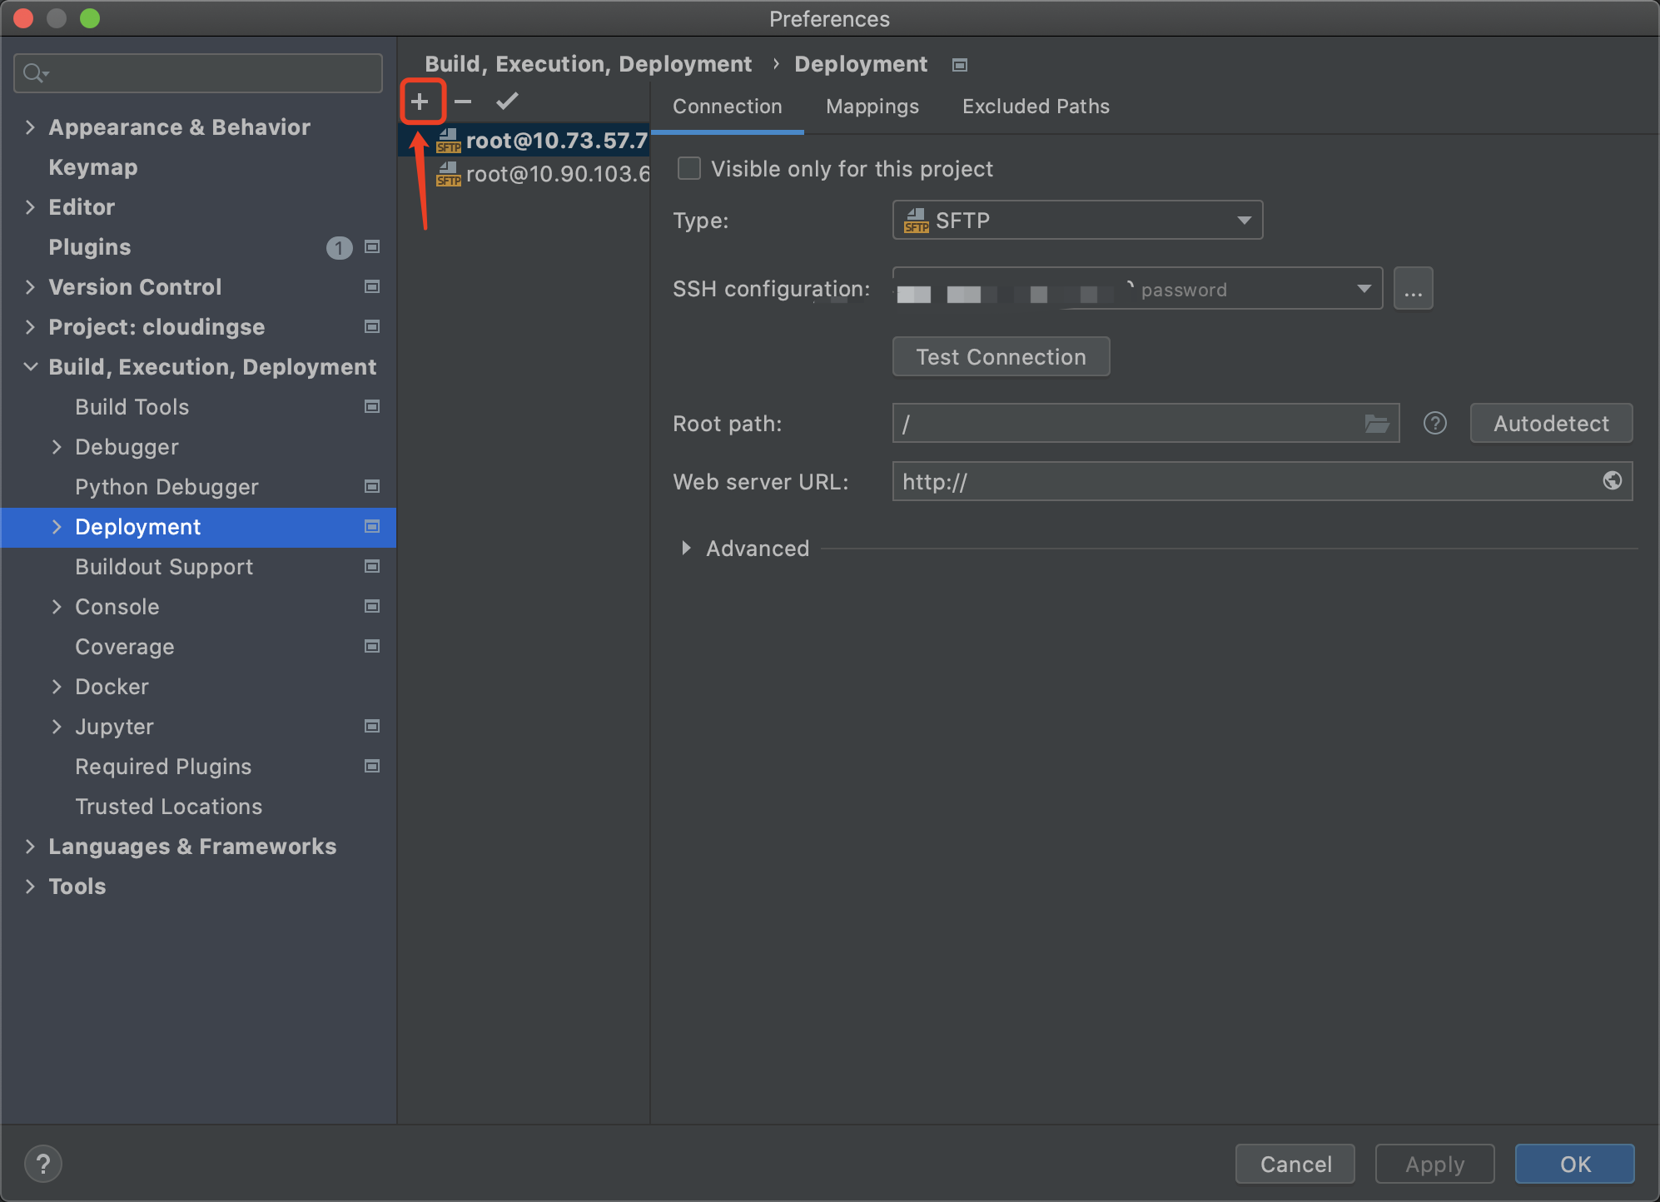Image resolution: width=1660 pixels, height=1202 pixels.
Task: Mark selected server as default with checkmark
Action: [506, 101]
